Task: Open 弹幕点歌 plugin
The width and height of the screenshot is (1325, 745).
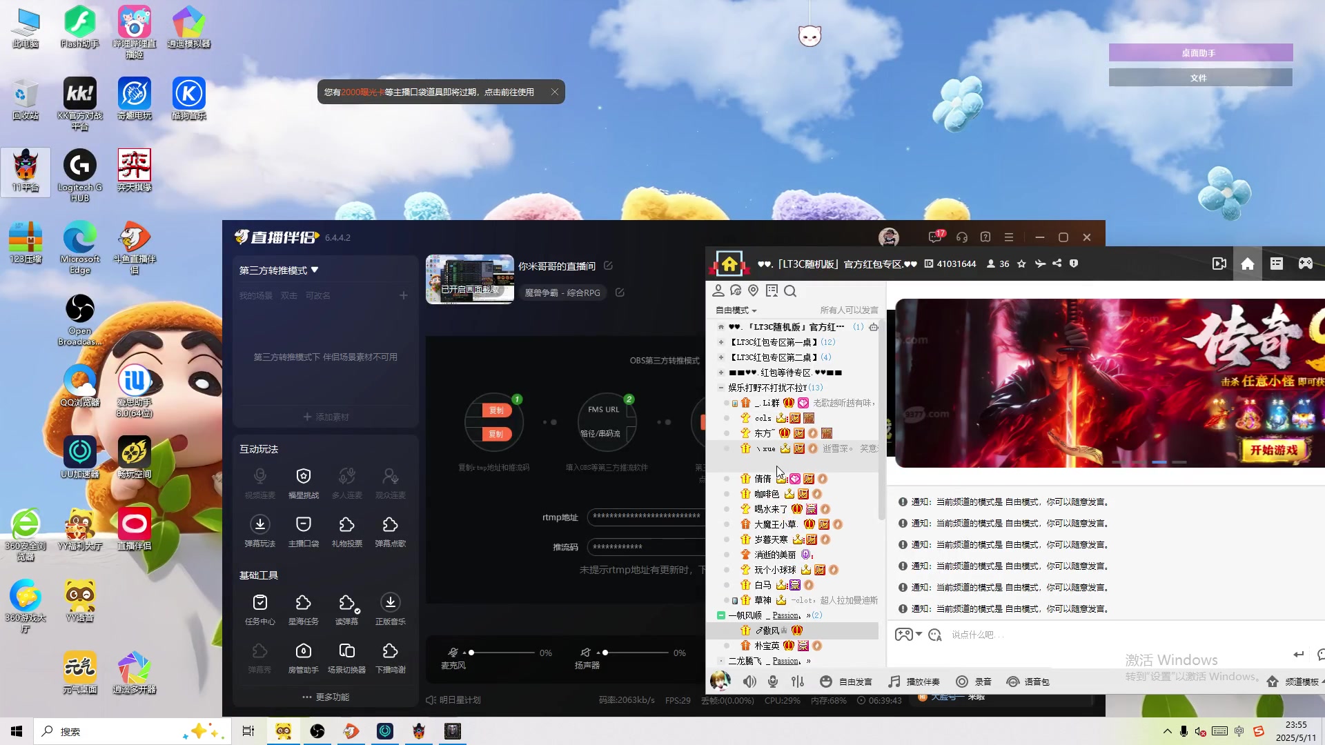Action: (390, 531)
